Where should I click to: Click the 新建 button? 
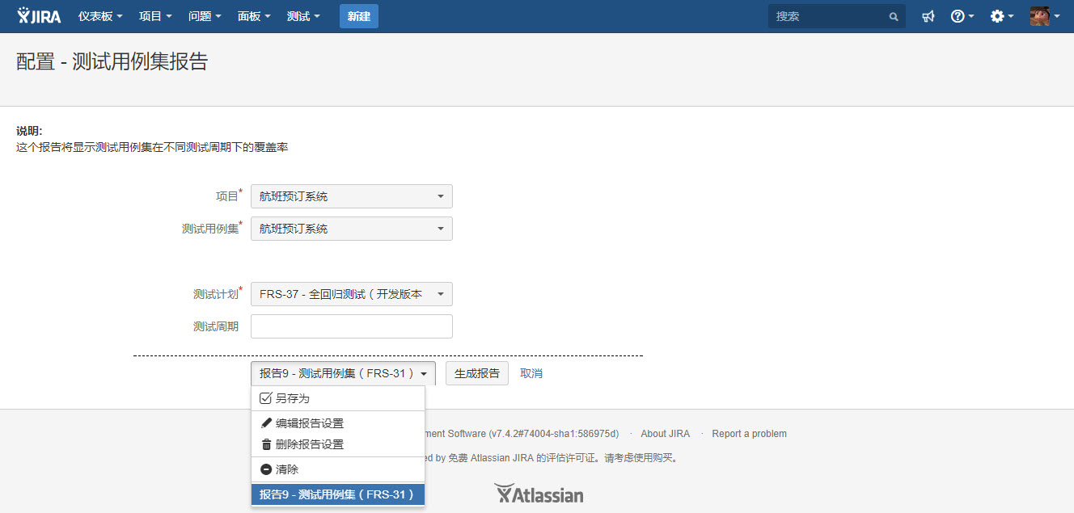(x=359, y=16)
